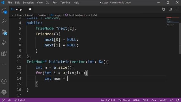The height and width of the screenshot is (102, 181).
Task: Click 'next[0] = NULL;' on line 7
Action: 61,40
